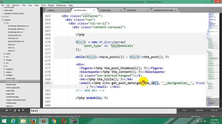Toggle regular expression search option
Screen dimensions: 222x124
point(2,110)
